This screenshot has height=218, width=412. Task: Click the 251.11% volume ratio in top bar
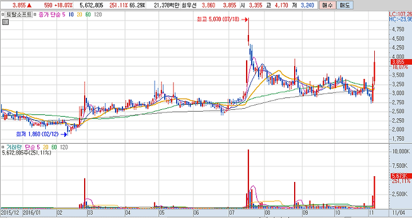point(118,5)
